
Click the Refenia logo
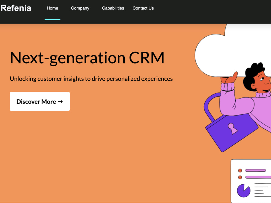point(16,8)
